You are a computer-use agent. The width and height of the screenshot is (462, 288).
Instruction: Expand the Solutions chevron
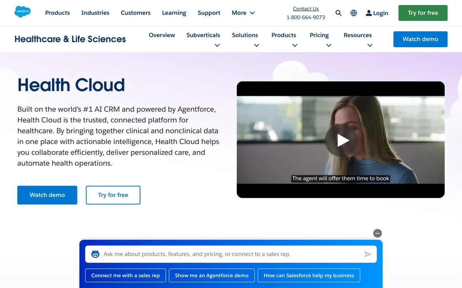point(257,45)
